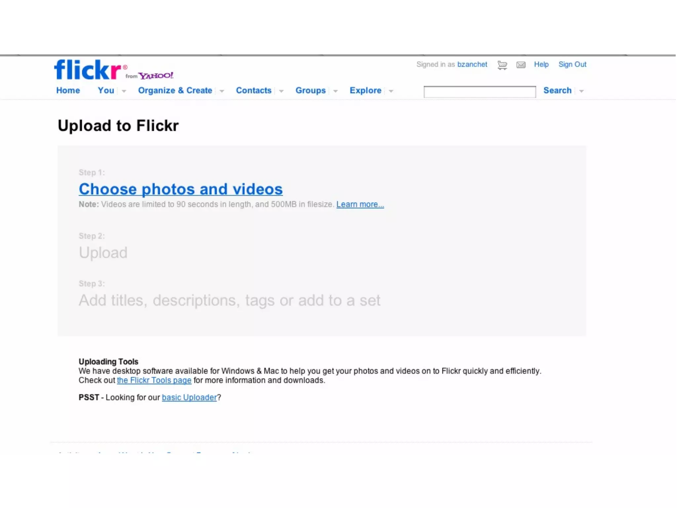Open the mail envelope icon
This screenshot has width=677, height=508.
tap(521, 65)
